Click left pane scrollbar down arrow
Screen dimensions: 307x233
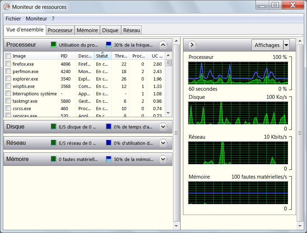[176, 226]
